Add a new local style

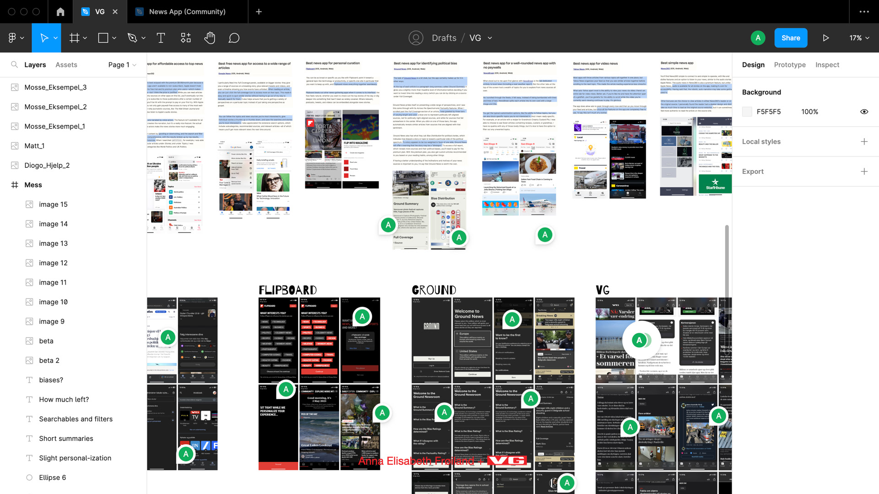pos(864,142)
